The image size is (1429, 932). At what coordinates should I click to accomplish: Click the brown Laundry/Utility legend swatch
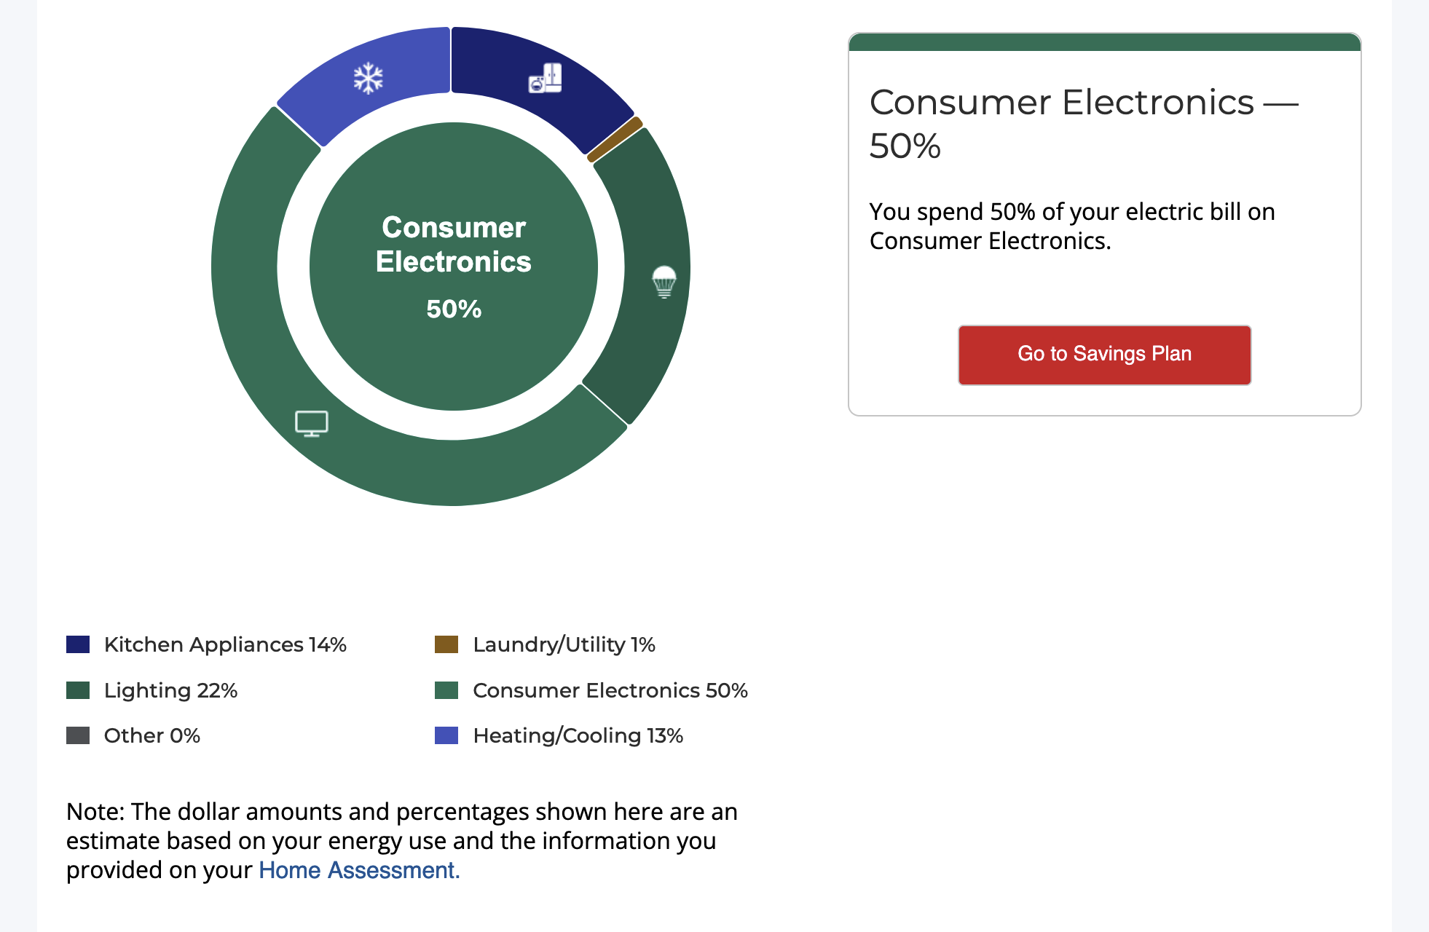[446, 644]
